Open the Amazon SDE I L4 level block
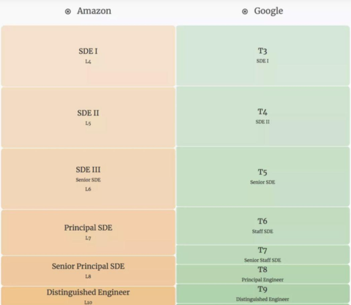The height and width of the screenshot is (305, 351). point(88,56)
